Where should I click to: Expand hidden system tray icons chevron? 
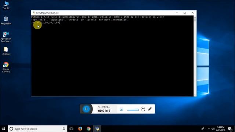pyautogui.click(x=209, y=129)
